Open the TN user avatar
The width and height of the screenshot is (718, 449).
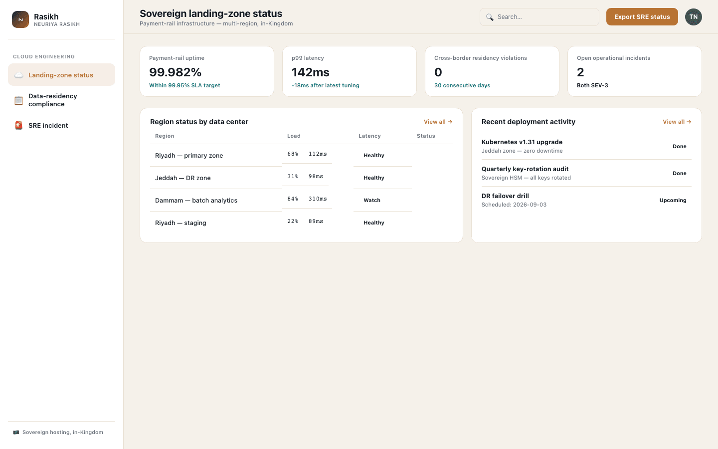[694, 17]
